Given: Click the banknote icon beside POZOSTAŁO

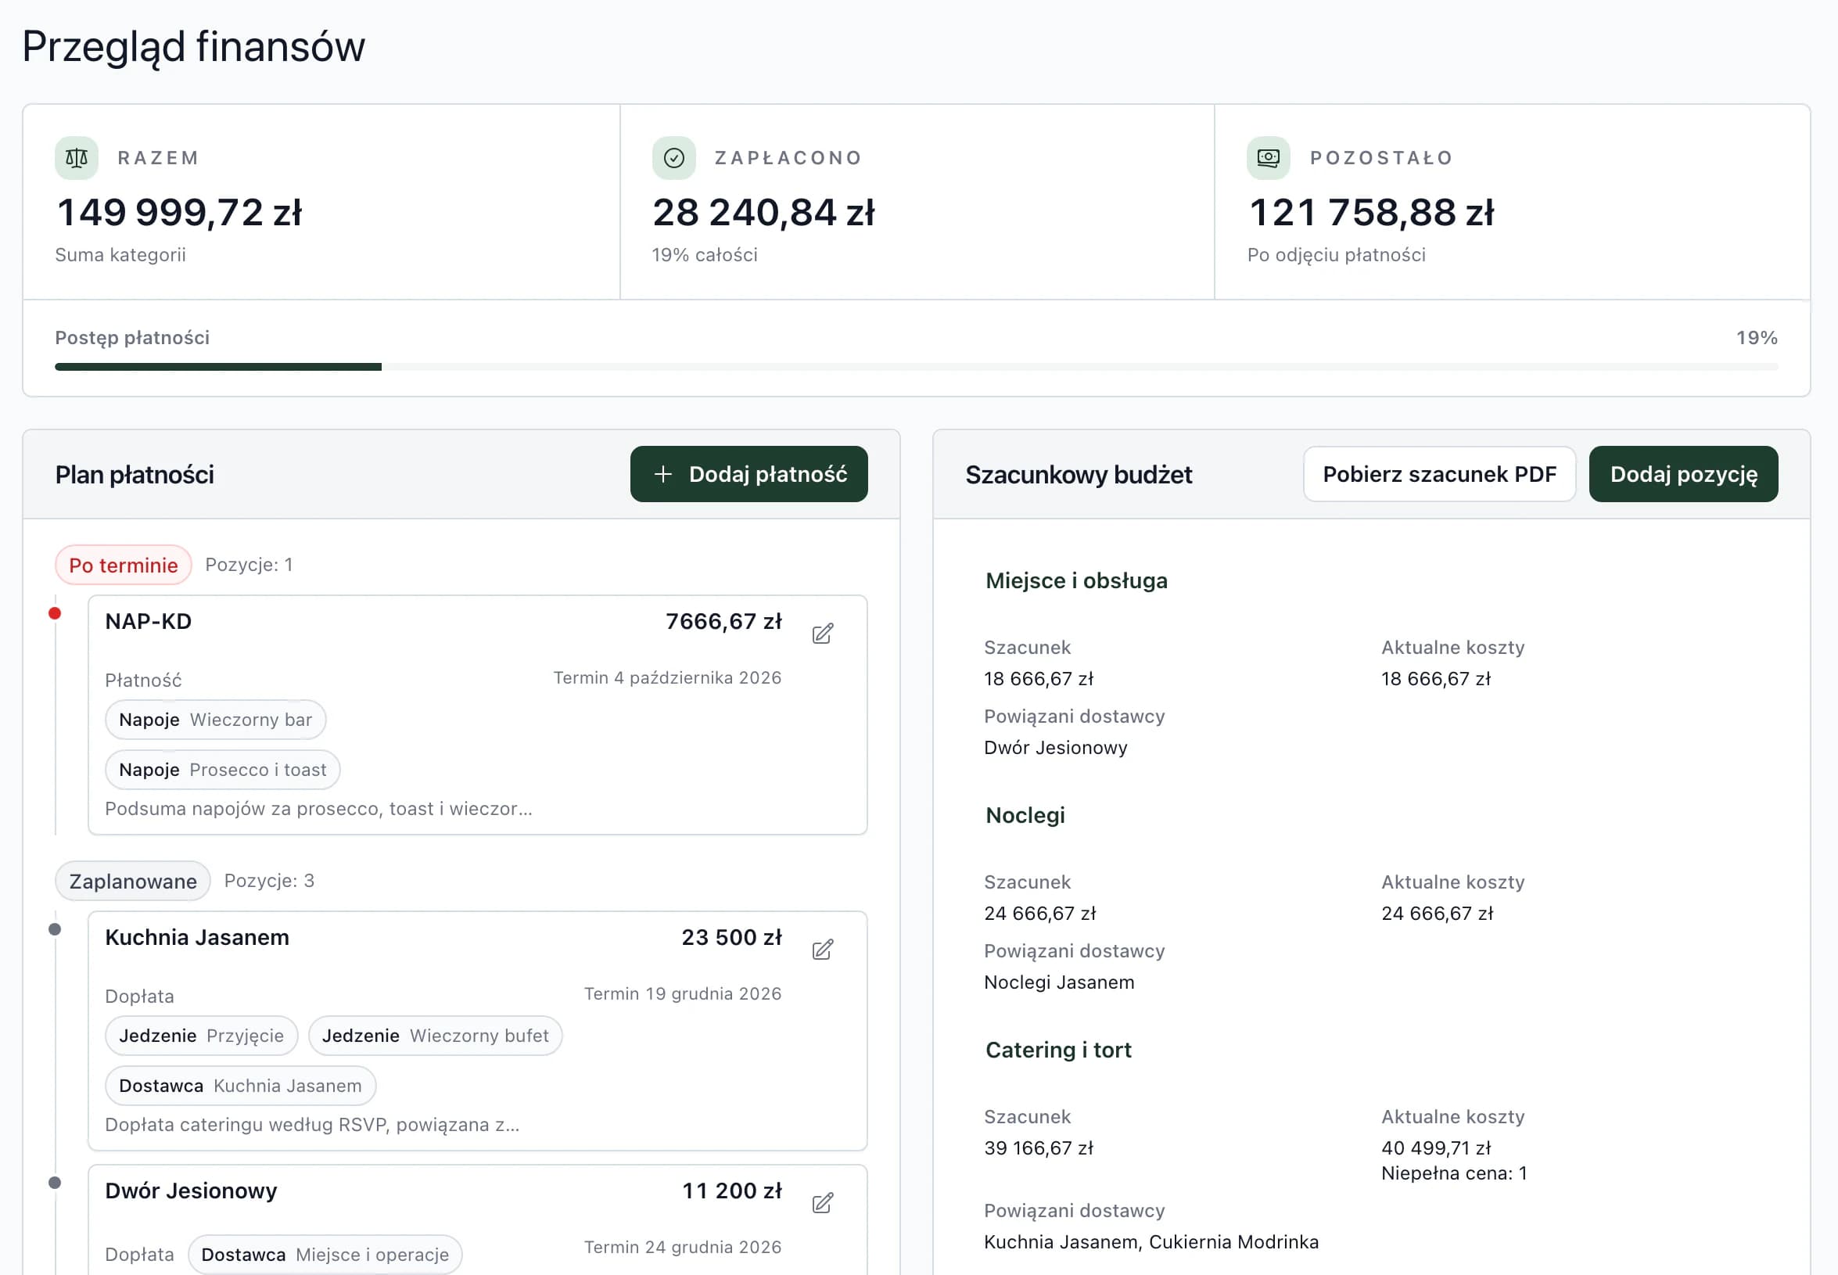Looking at the screenshot, I should tap(1269, 158).
